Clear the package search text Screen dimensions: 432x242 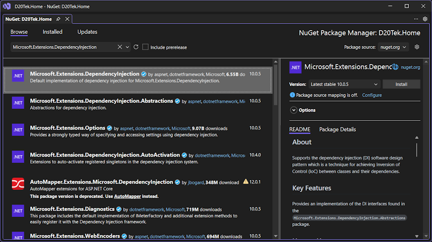pyautogui.click(x=120, y=47)
